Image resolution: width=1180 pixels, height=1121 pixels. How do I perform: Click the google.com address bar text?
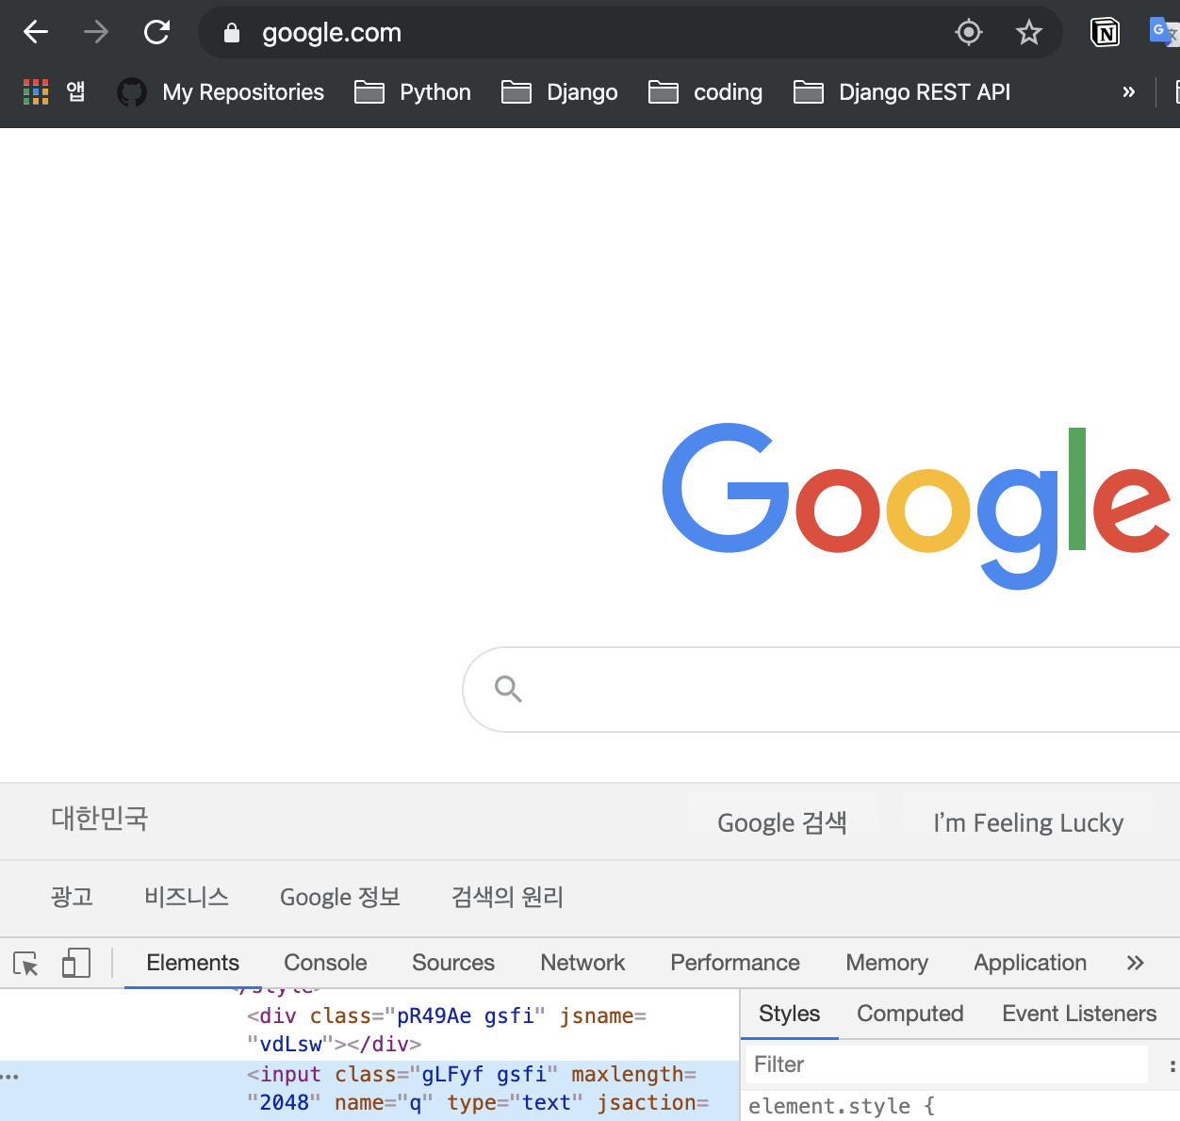pos(332,33)
